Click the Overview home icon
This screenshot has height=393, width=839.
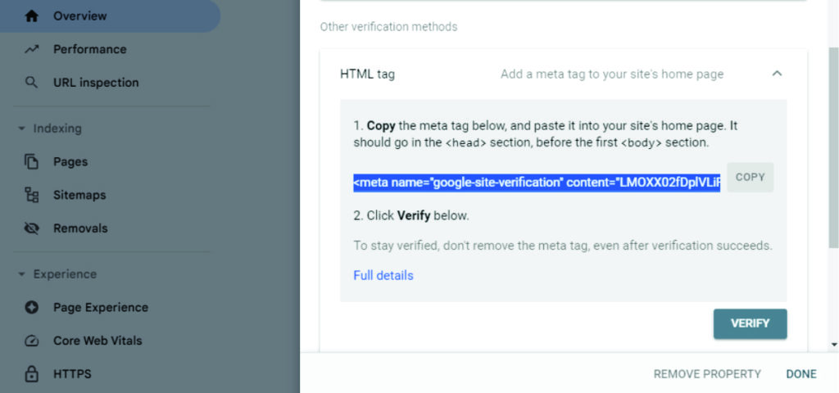tap(32, 16)
